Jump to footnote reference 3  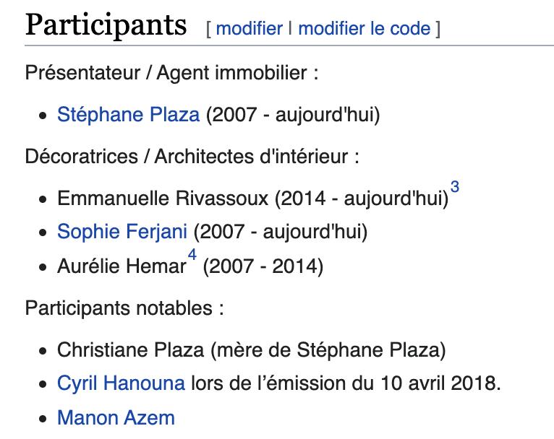tap(455, 187)
